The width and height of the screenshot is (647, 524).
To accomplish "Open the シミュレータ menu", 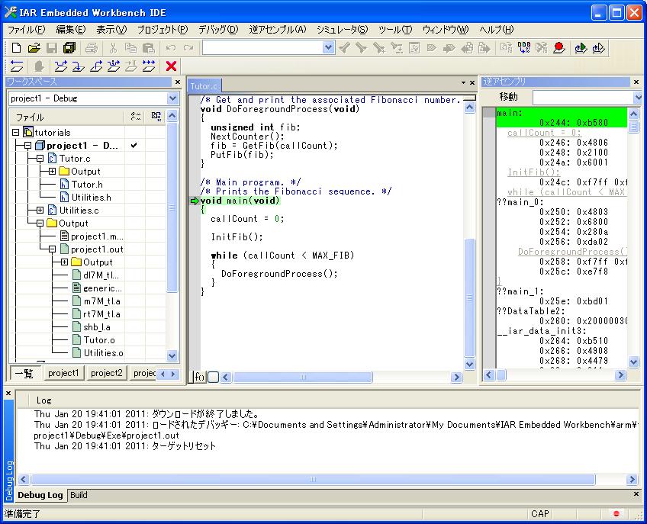I will (x=342, y=30).
